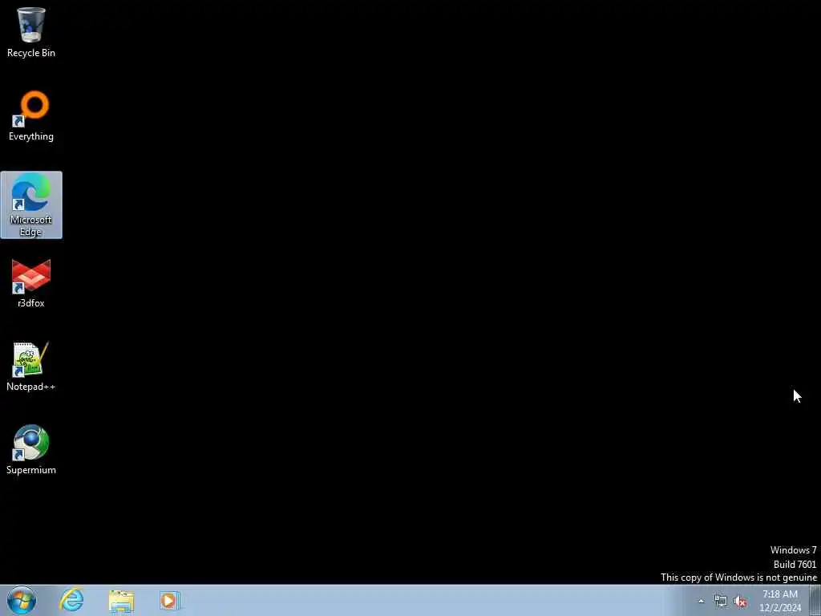Open Windows Media Player from the taskbar
This screenshot has height=616, width=821.
point(169,600)
